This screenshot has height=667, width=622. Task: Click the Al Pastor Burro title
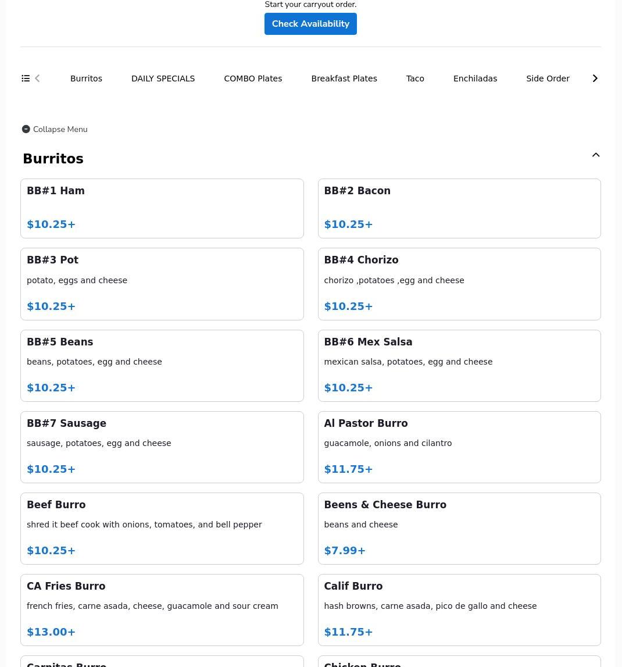[x=366, y=423]
